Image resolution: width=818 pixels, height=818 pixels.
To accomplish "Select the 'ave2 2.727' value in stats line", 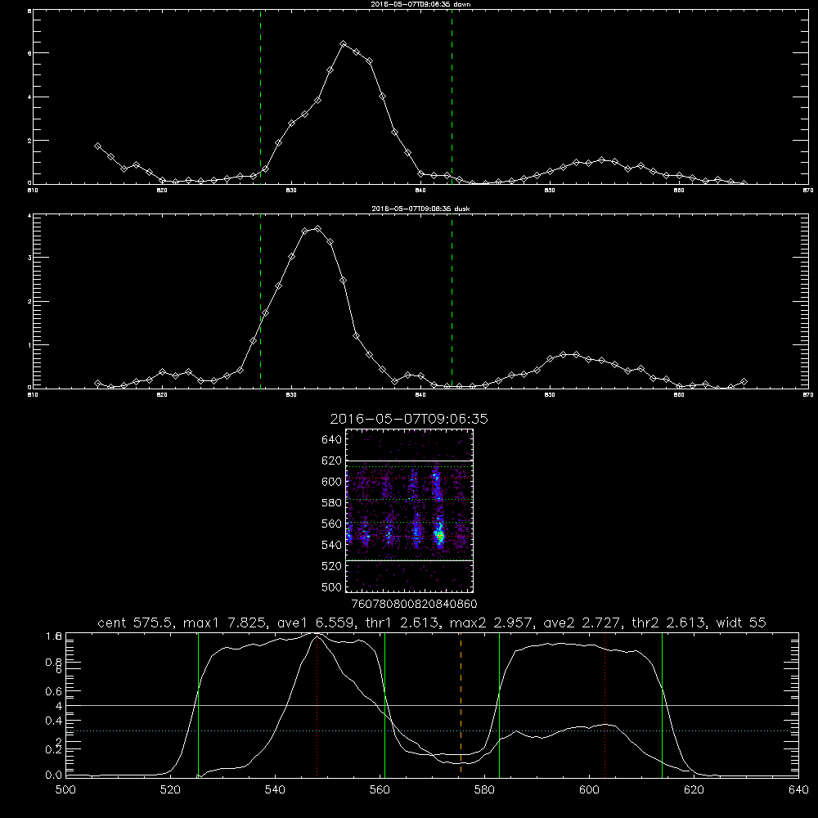I will tap(583, 622).
